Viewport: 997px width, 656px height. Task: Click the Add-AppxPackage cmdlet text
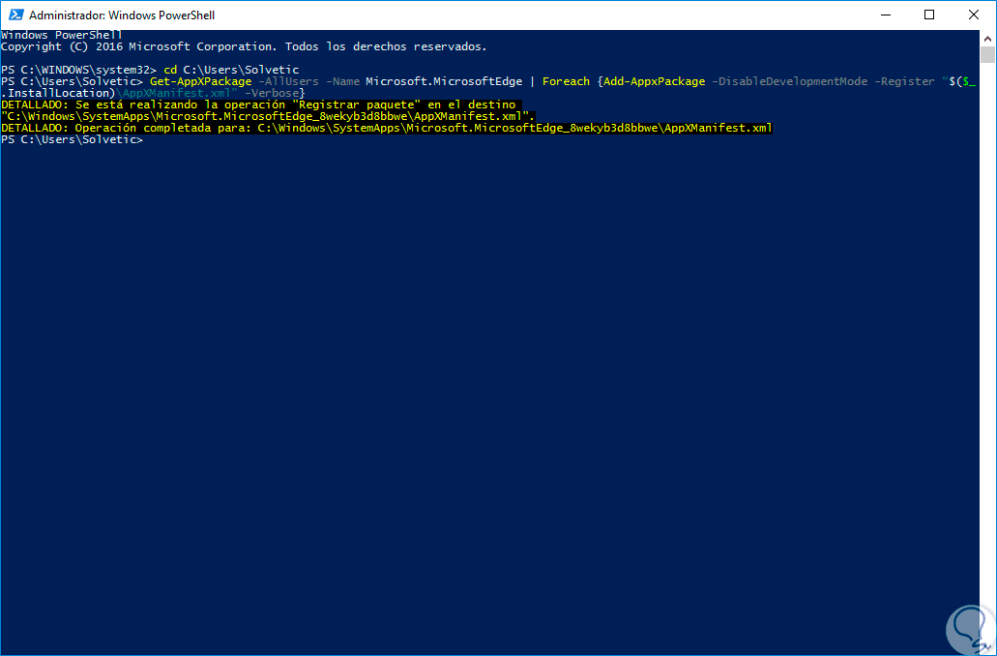pyautogui.click(x=654, y=81)
